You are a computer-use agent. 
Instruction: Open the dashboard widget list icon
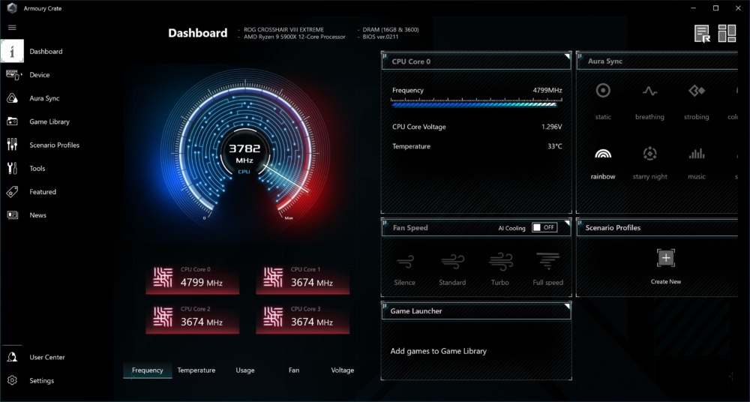[x=702, y=34]
